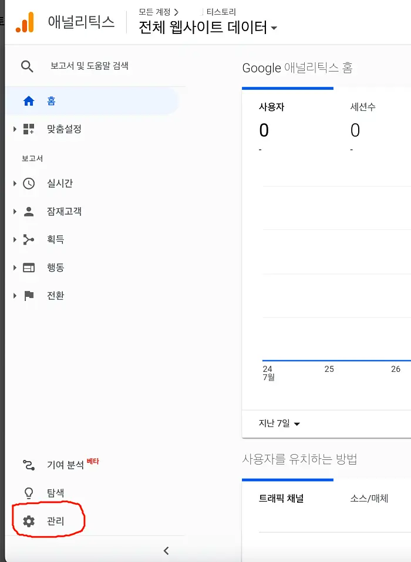411x562 pixels.
Task: Expand the 행동 reports arrow
Action: (15, 268)
